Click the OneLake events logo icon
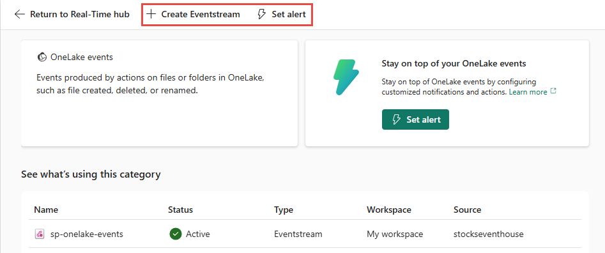Screen dimensions: 605x253 (x=42, y=57)
